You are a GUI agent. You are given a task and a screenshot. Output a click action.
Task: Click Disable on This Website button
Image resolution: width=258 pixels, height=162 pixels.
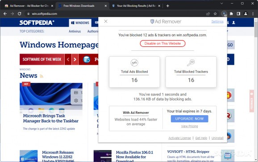[x=162, y=43]
